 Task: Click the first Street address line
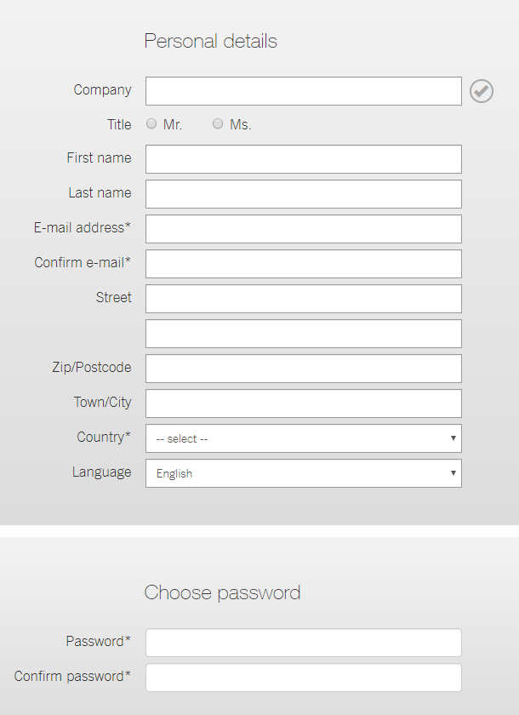(x=303, y=299)
